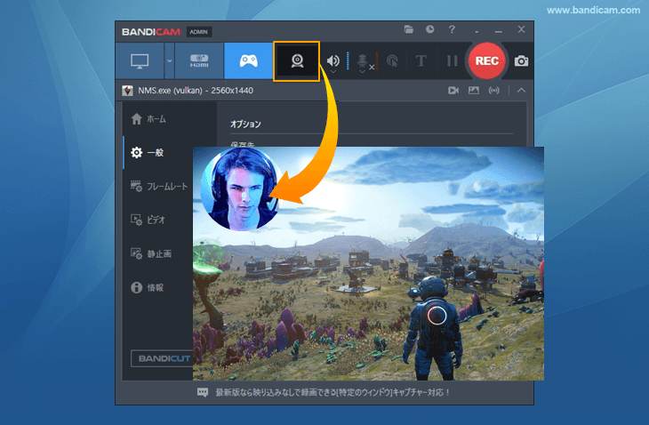649x425 pixels.
Task: Take a screenshot with camera icon
Action: (x=521, y=60)
